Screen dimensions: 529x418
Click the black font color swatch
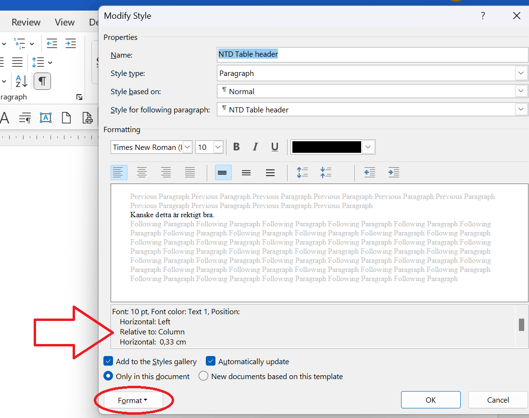tap(326, 147)
